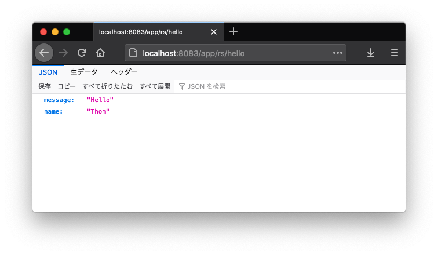Select the "Thom" value

click(x=98, y=111)
